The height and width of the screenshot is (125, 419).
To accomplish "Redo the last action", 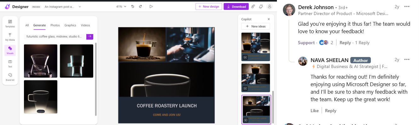I will (x=141, y=6).
